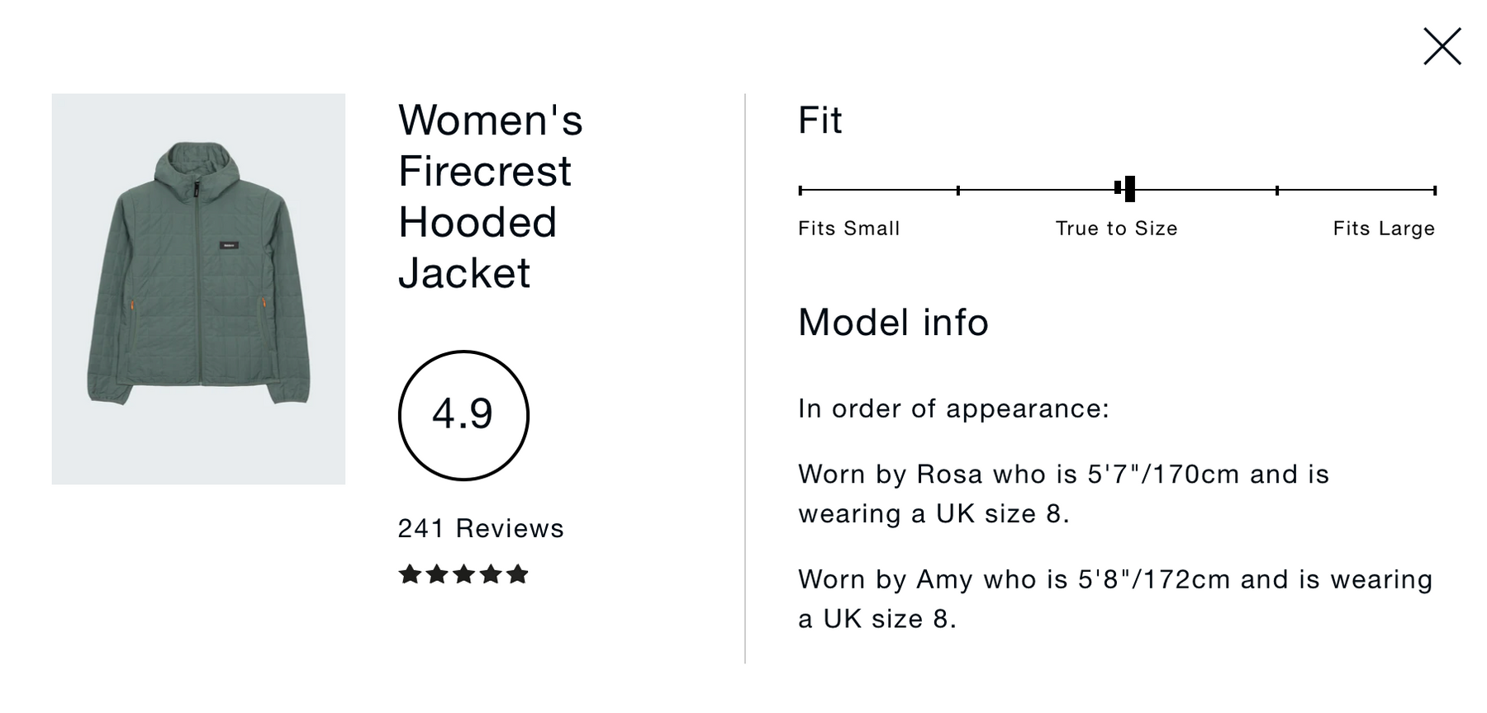The height and width of the screenshot is (713, 1487).
Task: Close the fit details popup
Action: 1442,46
